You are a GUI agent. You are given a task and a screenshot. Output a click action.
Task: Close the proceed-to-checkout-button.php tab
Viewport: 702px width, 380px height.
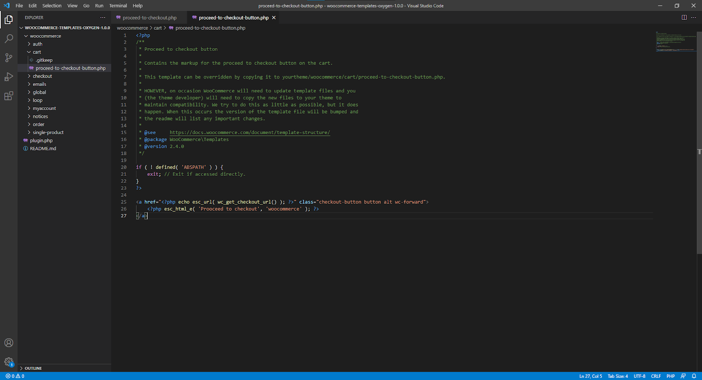tap(274, 18)
